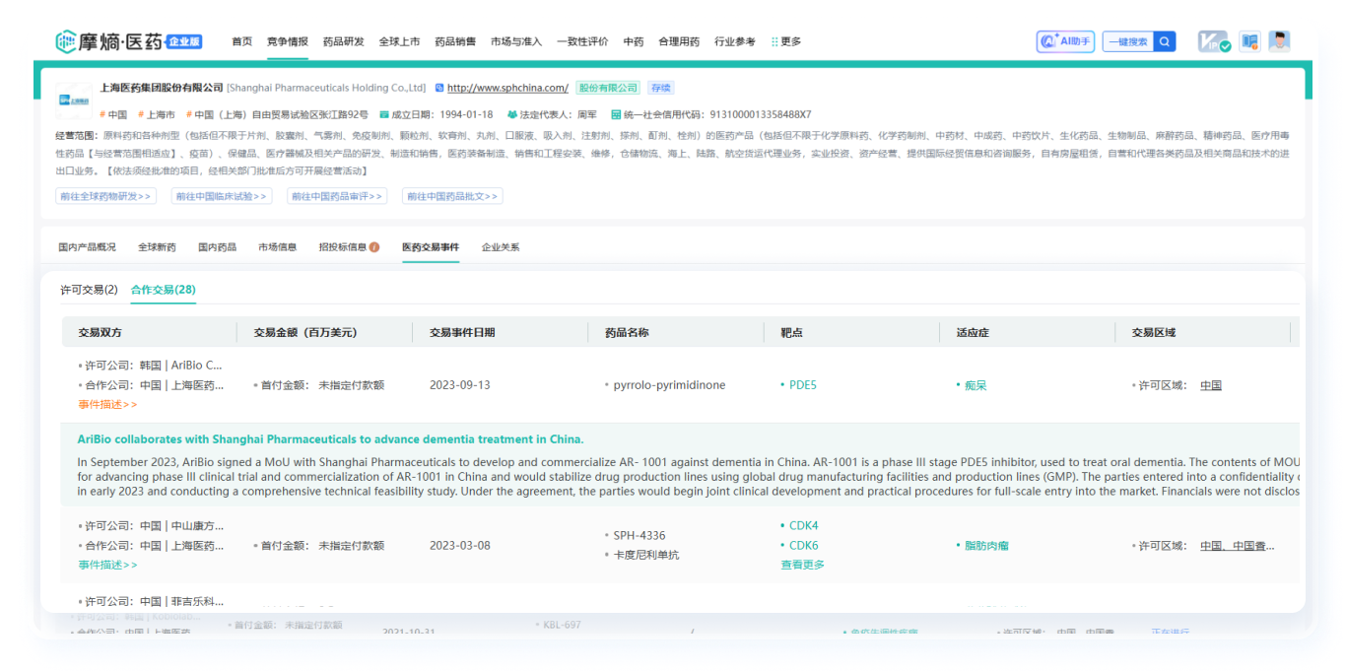The width and height of the screenshot is (1346, 671).
Task: Click the 上海医药 company logo thumbnail
Action: click(74, 101)
